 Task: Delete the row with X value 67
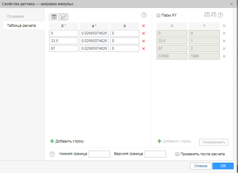143,49
